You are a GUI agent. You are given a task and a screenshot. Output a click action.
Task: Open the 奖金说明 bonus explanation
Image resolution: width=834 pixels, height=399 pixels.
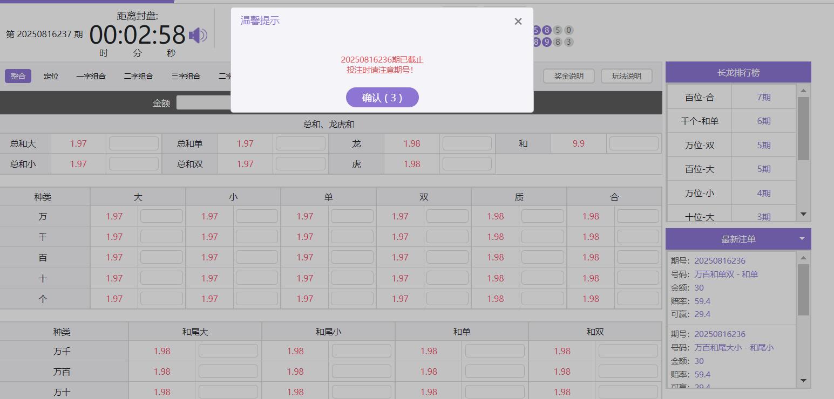click(x=568, y=75)
